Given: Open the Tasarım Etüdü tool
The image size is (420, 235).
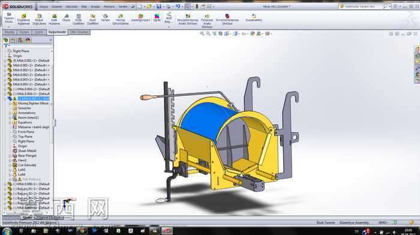Looking at the screenshot, I should click(x=9, y=19).
